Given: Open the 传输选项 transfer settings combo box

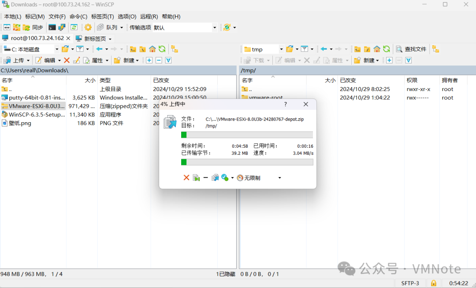Looking at the screenshot, I should tap(185, 28).
